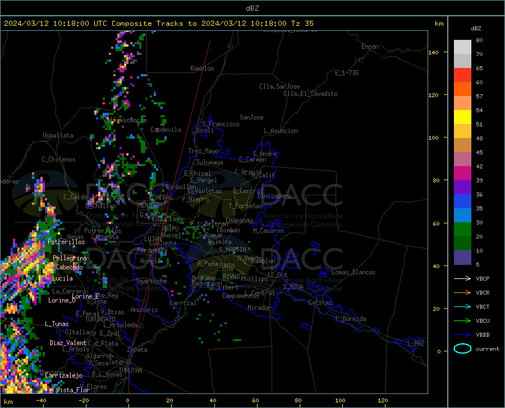
Task: Click the blue VBBB arrow icon
Action: click(x=462, y=335)
